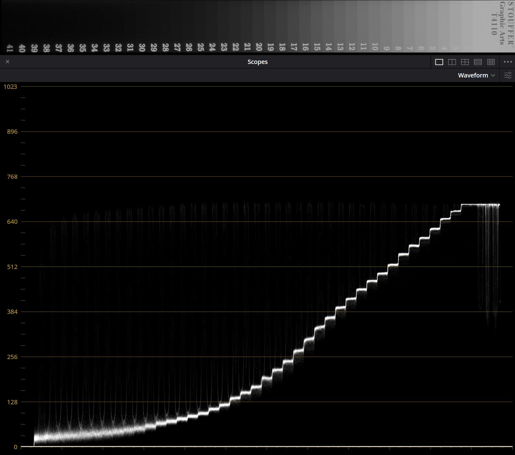This screenshot has height=455, width=515.
Task: Click the 640 graticule line label
Action: pos(12,222)
